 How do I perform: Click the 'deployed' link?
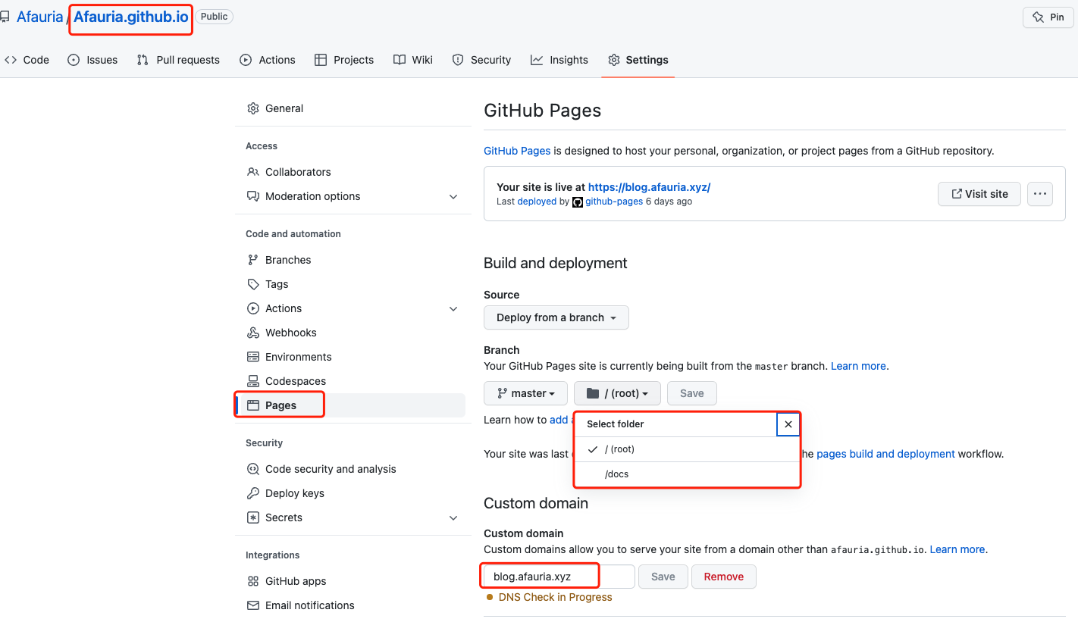(x=537, y=202)
